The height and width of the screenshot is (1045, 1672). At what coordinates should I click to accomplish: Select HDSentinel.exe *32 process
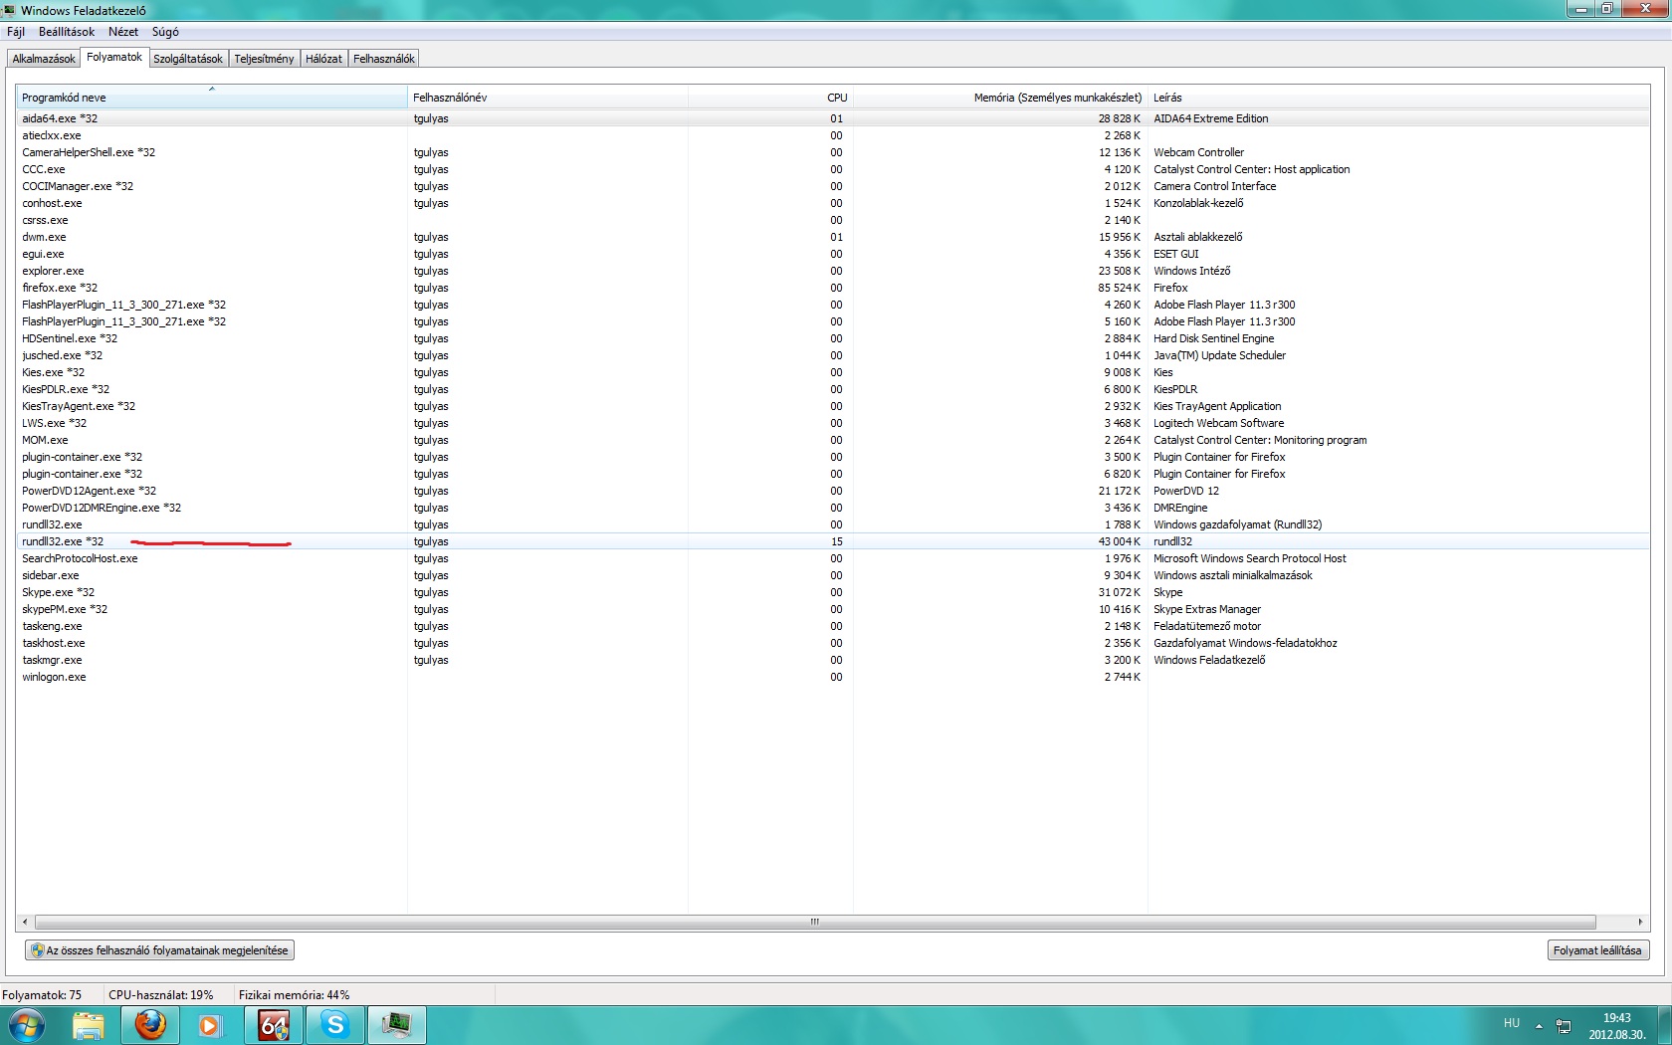tap(832, 338)
